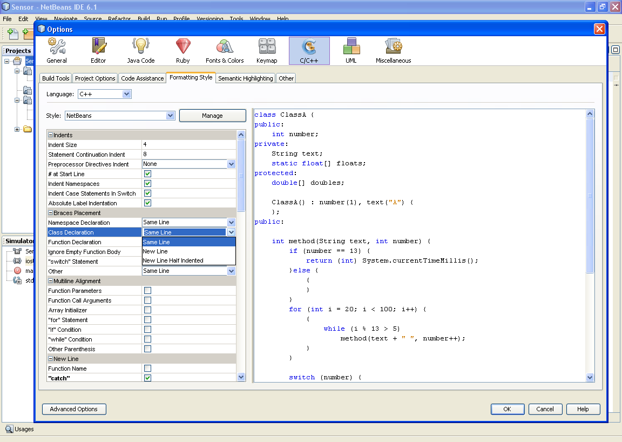Open the Language dropdown
This screenshot has height=442, width=622.
pyautogui.click(x=105, y=94)
